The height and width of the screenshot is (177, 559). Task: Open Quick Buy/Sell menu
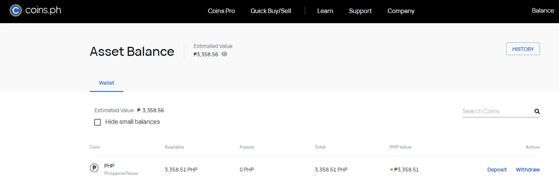(x=271, y=11)
